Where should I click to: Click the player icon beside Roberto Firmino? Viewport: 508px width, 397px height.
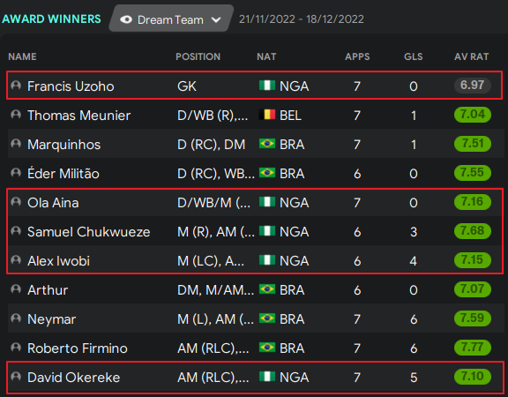pos(16,348)
